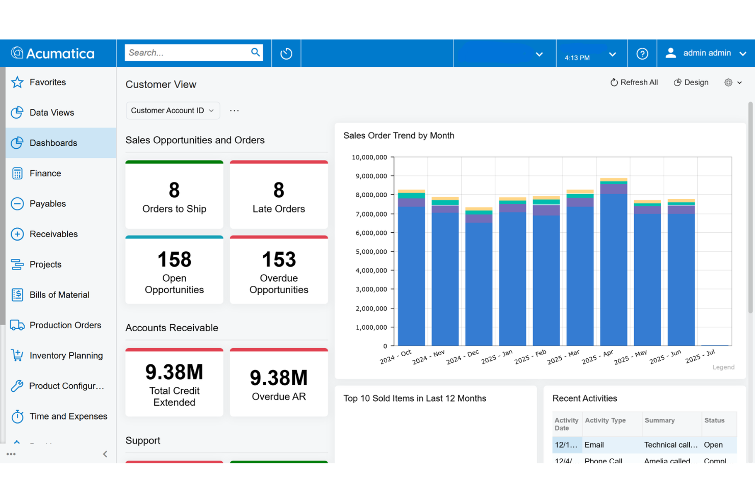The width and height of the screenshot is (755, 503).
Task: Open the Data Views pie chart icon
Action: [17, 112]
